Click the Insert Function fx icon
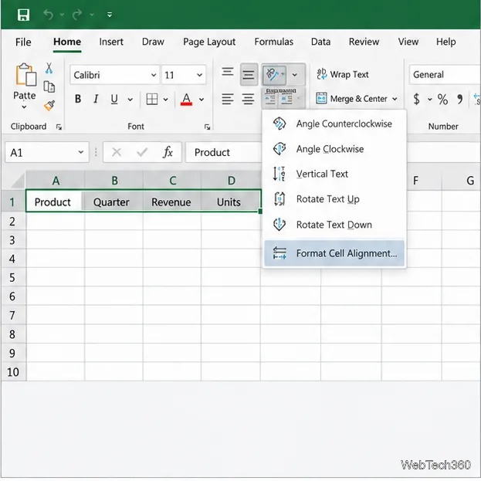 tap(168, 152)
